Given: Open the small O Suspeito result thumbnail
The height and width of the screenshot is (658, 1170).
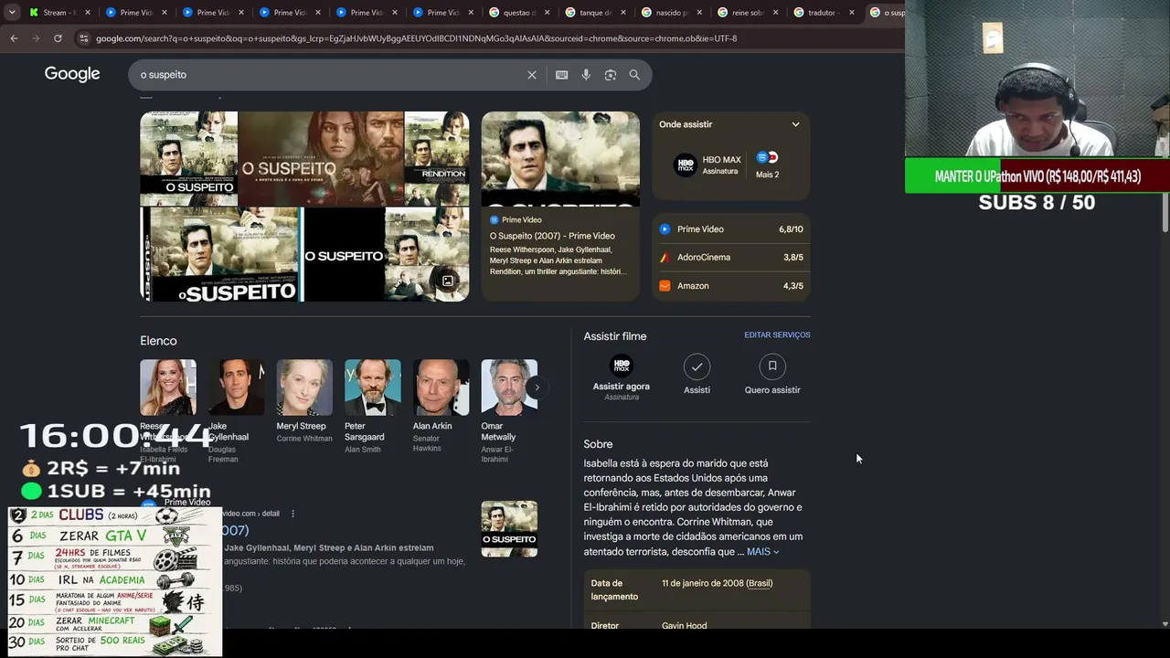Looking at the screenshot, I should point(509,529).
